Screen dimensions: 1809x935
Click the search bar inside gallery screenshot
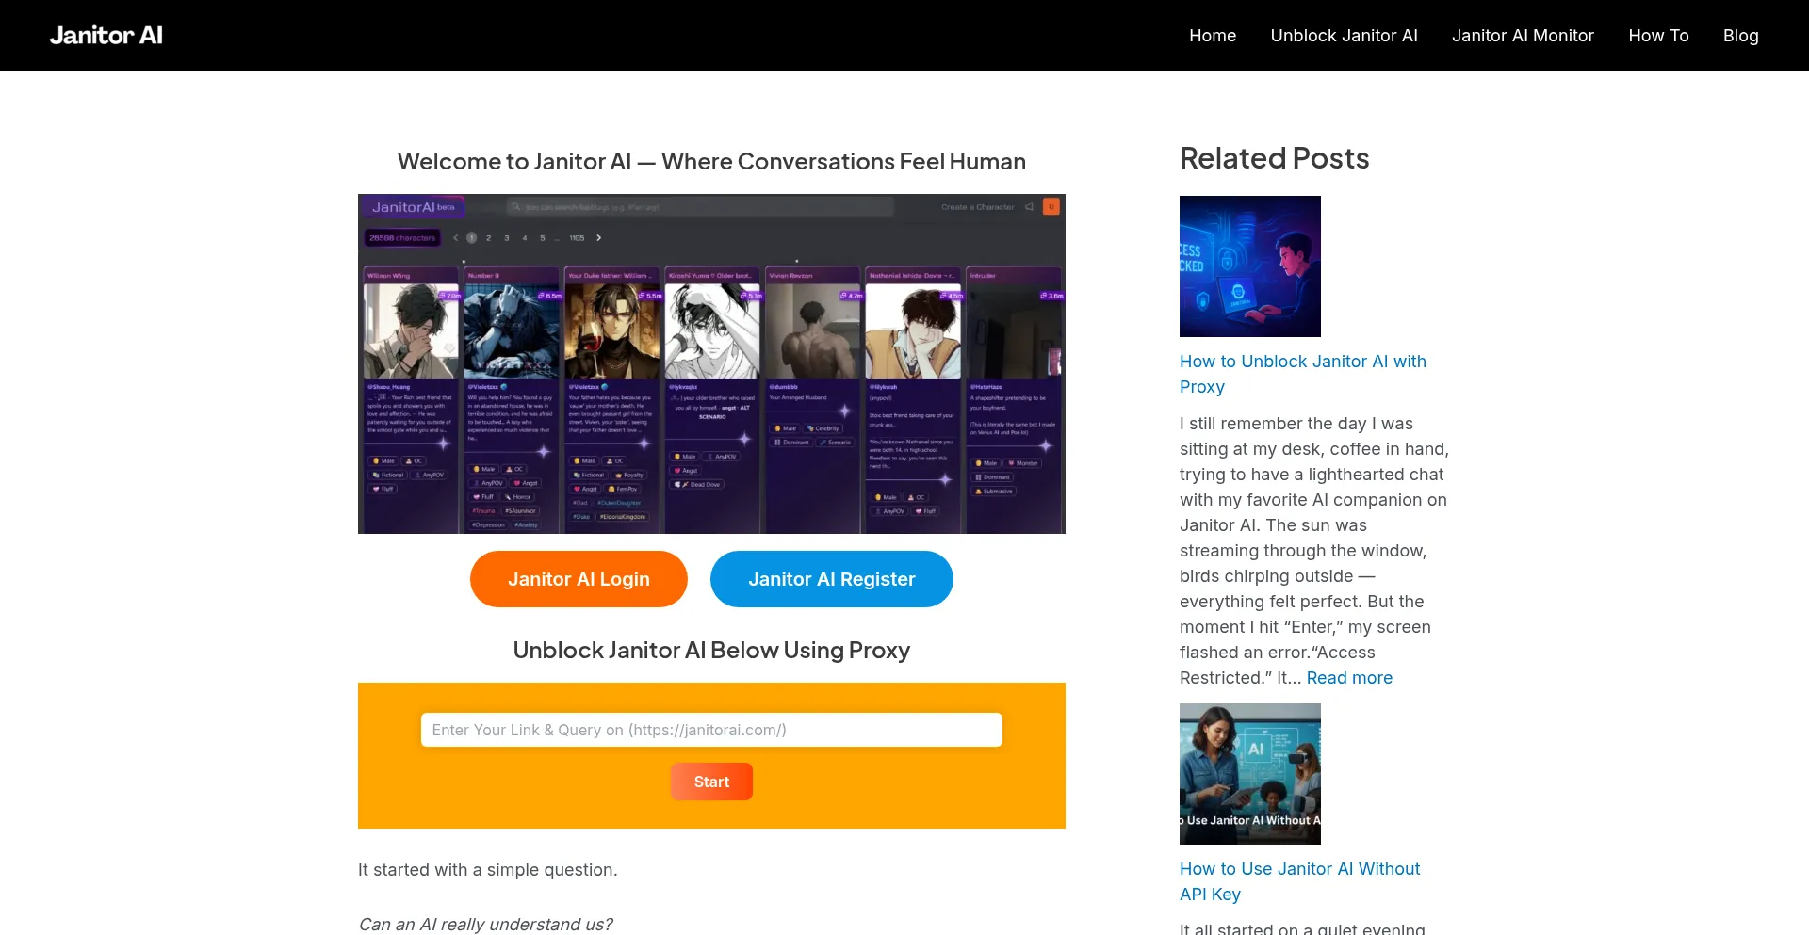coord(699,207)
